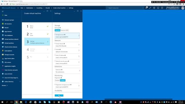Open All resources in the sidebar
Image resolution: width=185 pixels, height=104 pixels.
[x=8, y=24]
